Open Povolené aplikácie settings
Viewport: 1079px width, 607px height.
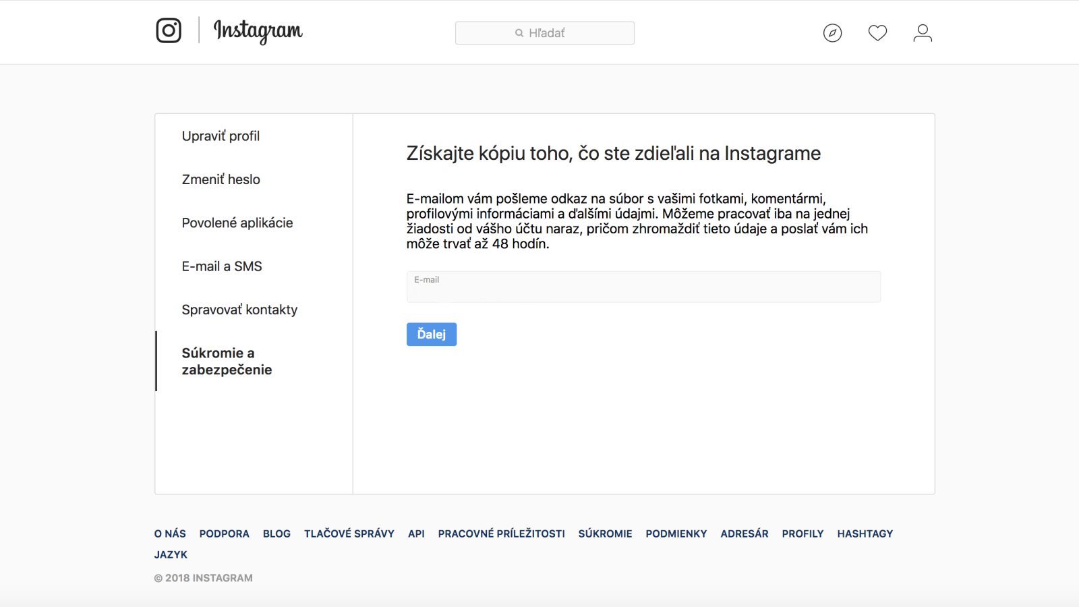[x=237, y=223]
